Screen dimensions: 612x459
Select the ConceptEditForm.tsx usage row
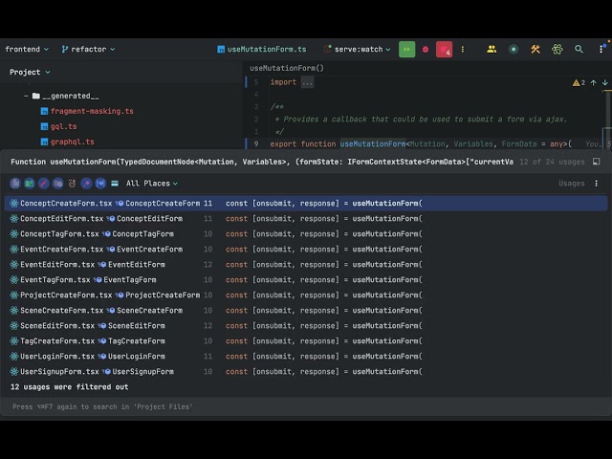pyautogui.click(x=306, y=219)
